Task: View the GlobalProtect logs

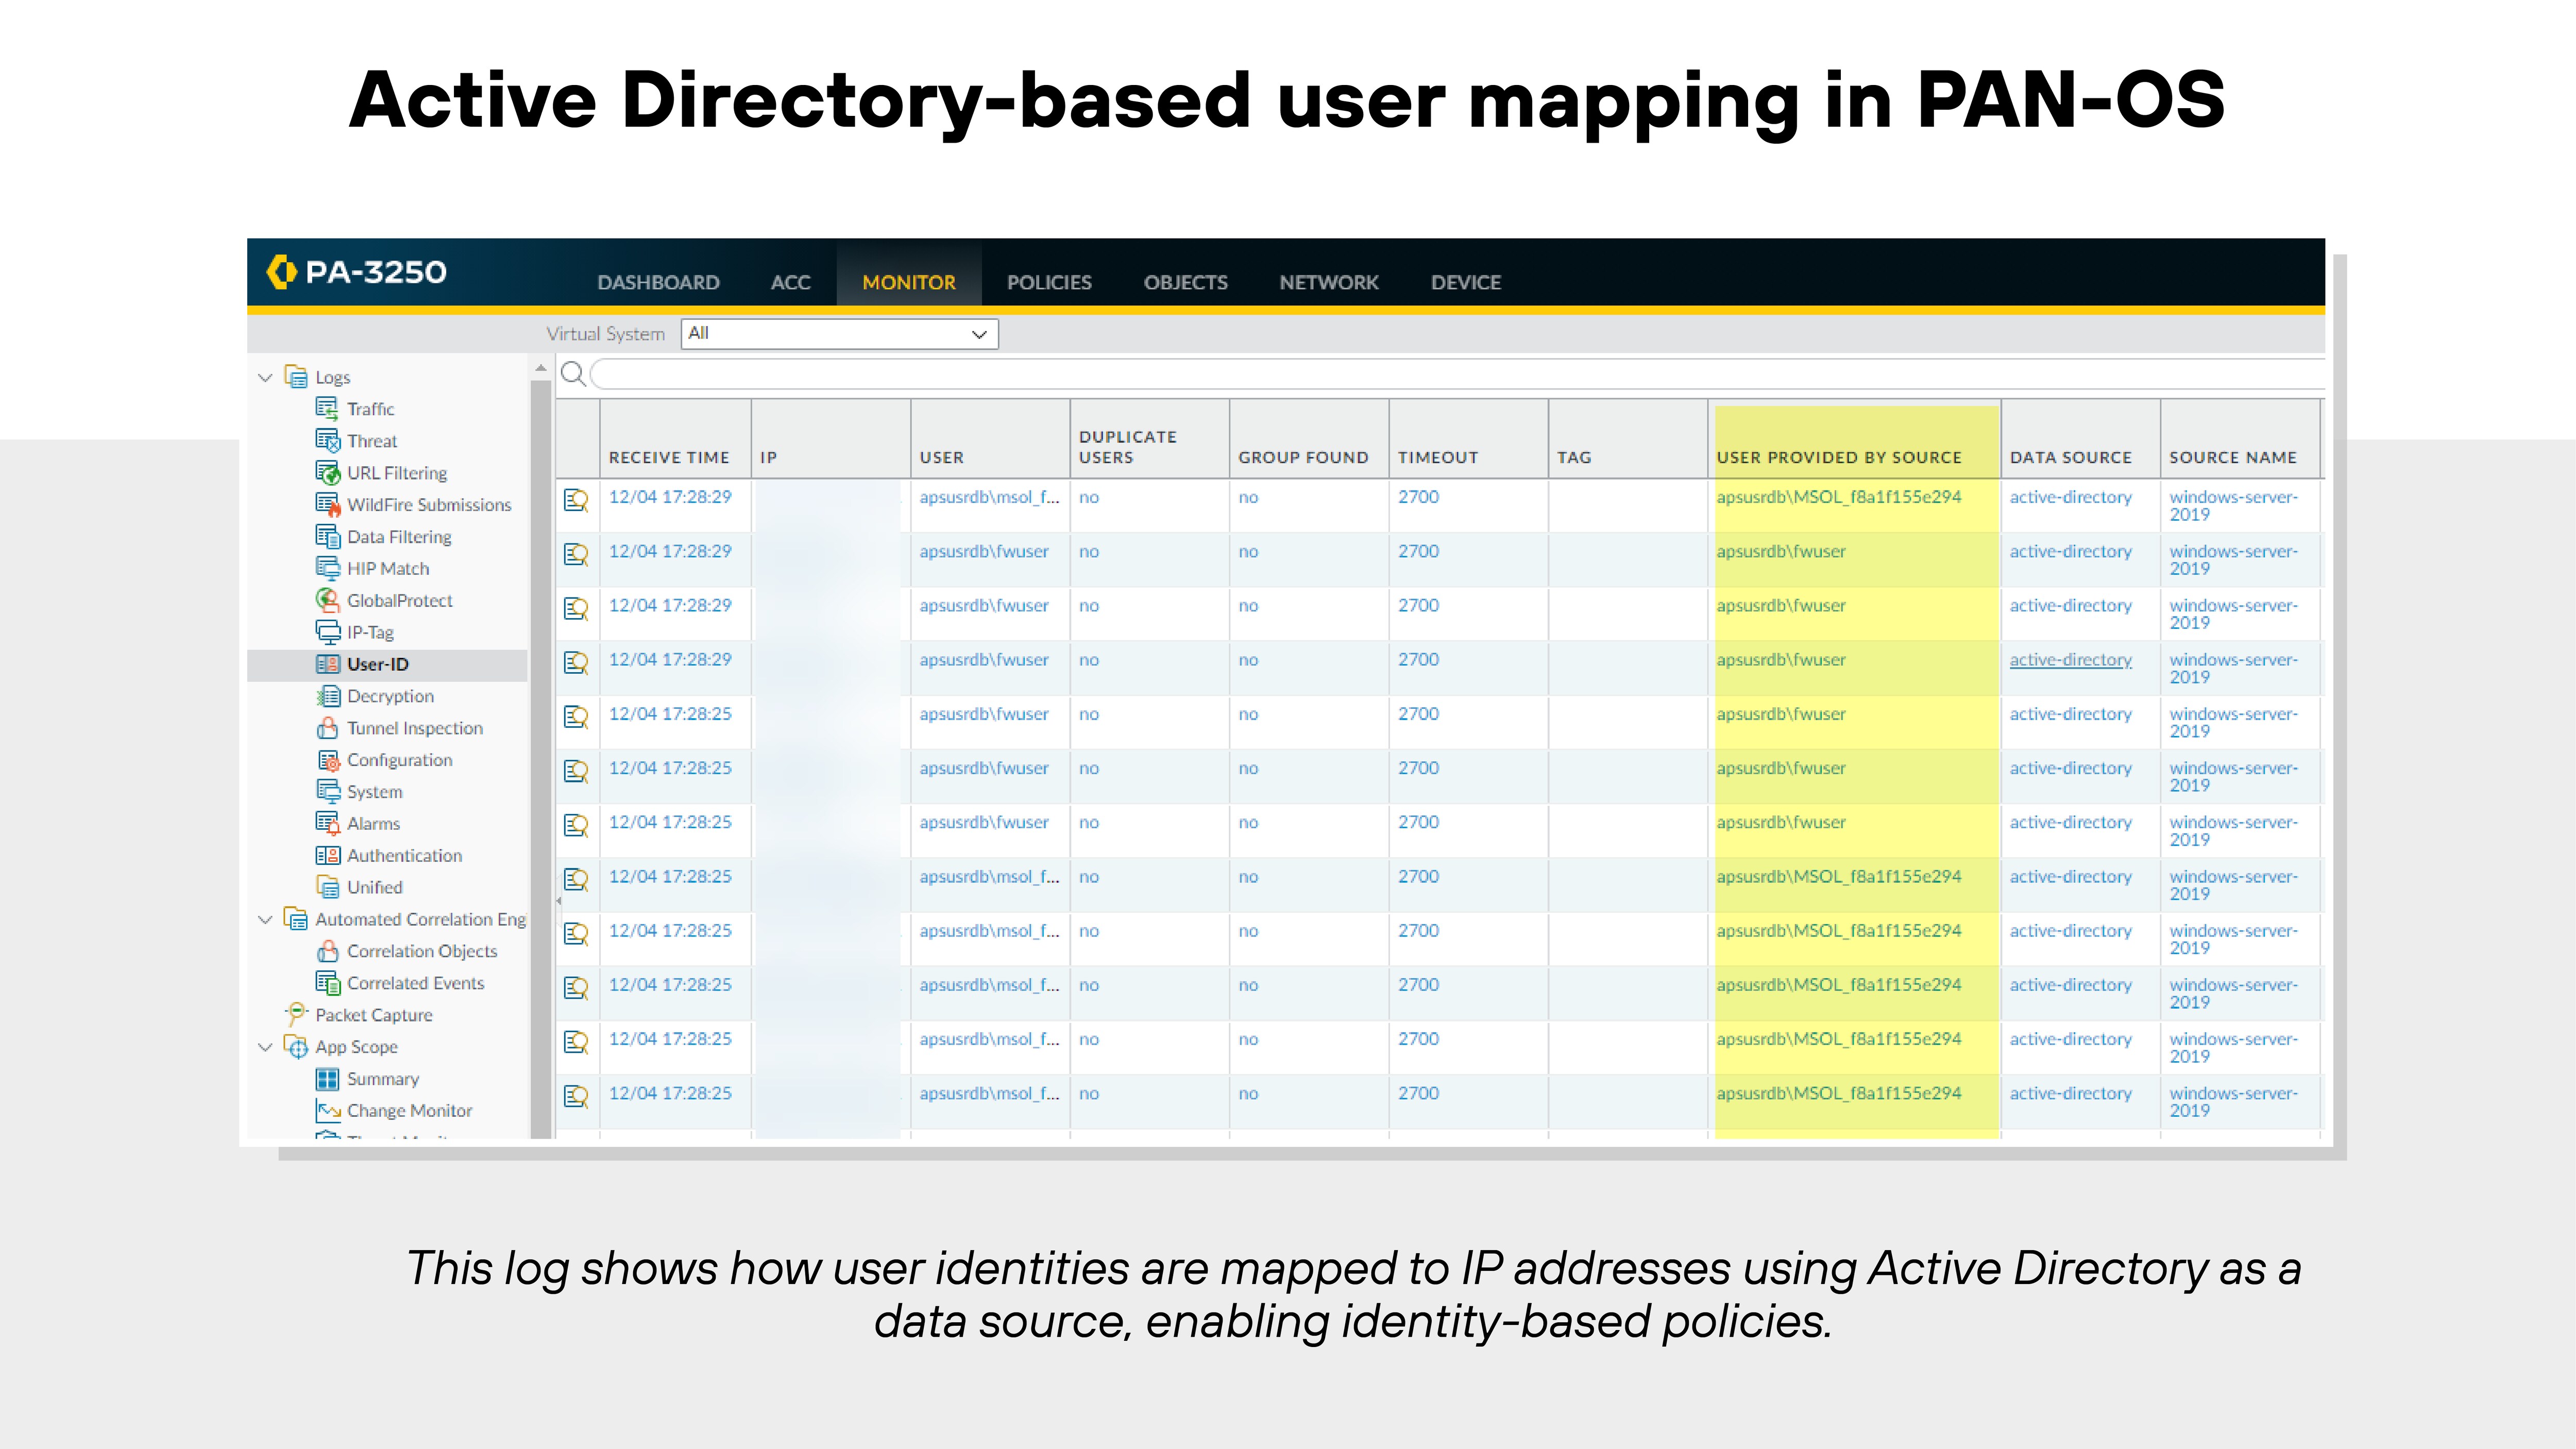Action: point(399,600)
